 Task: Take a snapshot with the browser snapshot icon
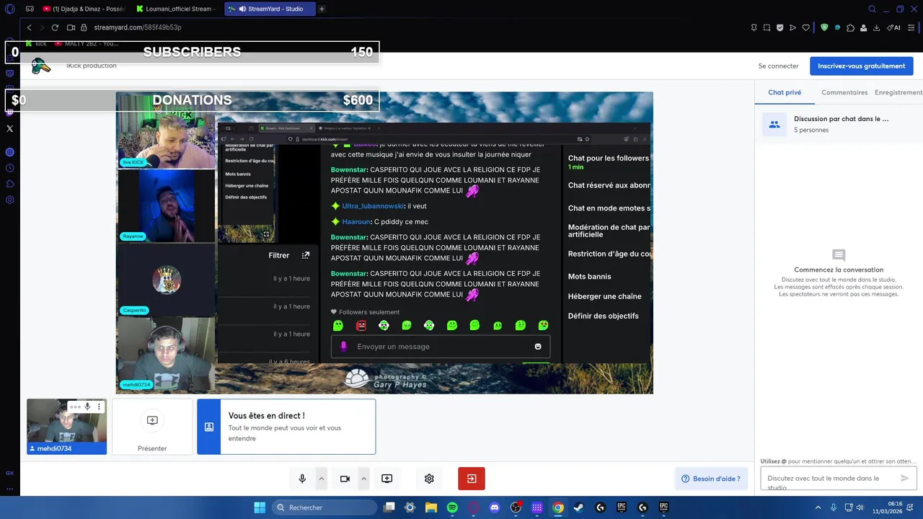(x=767, y=27)
